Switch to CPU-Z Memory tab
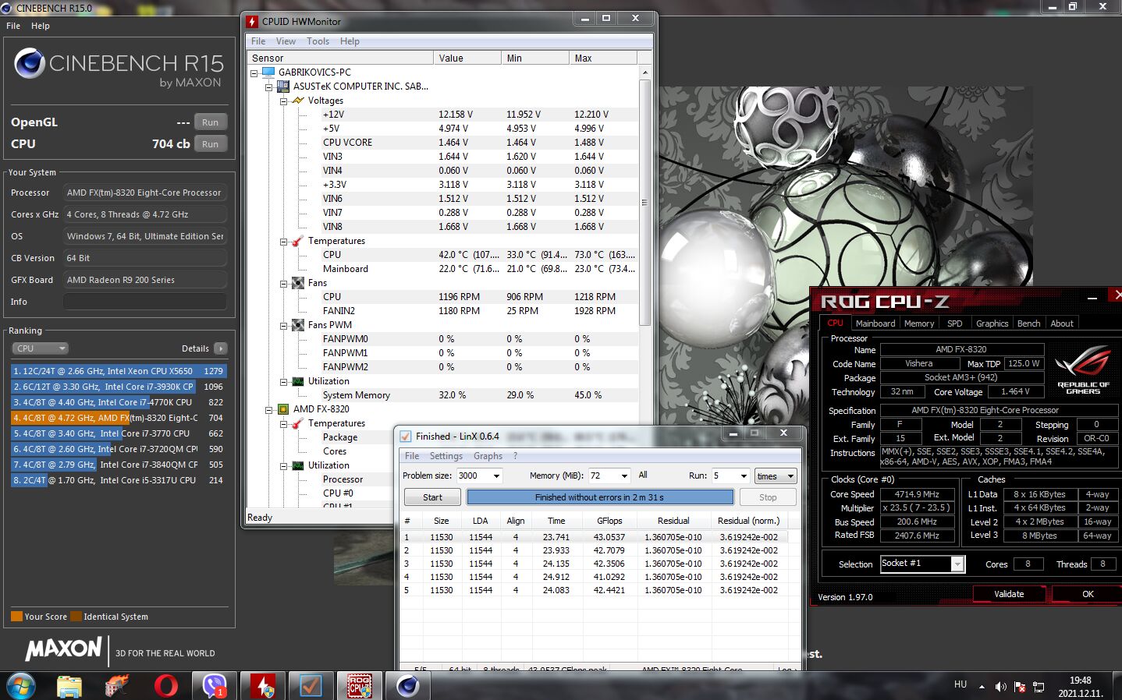This screenshot has width=1122, height=700. (919, 323)
